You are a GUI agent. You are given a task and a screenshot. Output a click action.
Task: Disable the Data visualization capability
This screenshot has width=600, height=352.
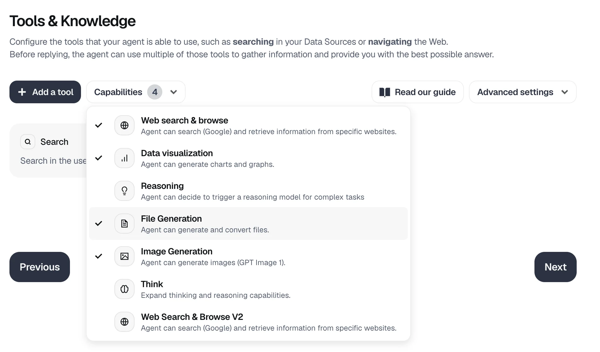[x=221, y=158]
